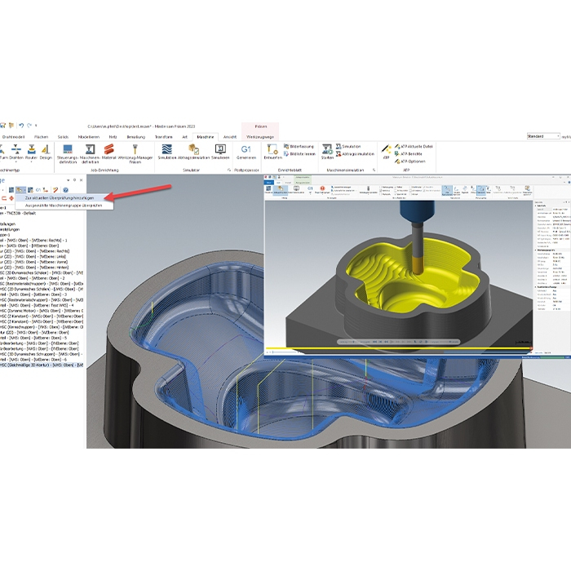This screenshot has height=571, width=571.
Task: Open the toolpath manager panel options arrow
Action: (x=68, y=180)
